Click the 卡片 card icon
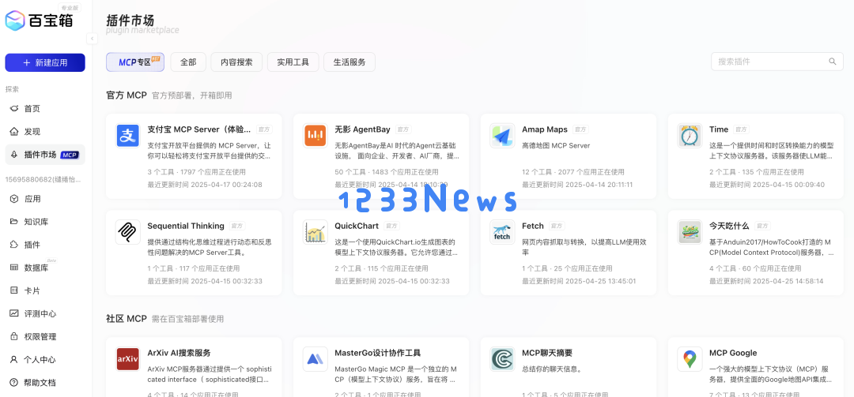 14,290
